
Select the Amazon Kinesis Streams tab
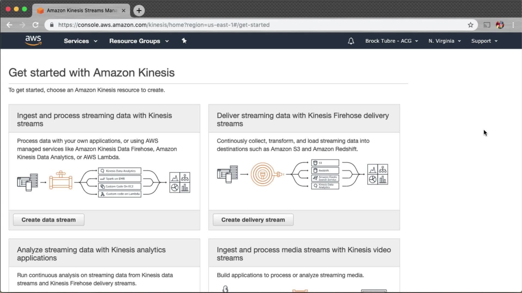[82, 11]
